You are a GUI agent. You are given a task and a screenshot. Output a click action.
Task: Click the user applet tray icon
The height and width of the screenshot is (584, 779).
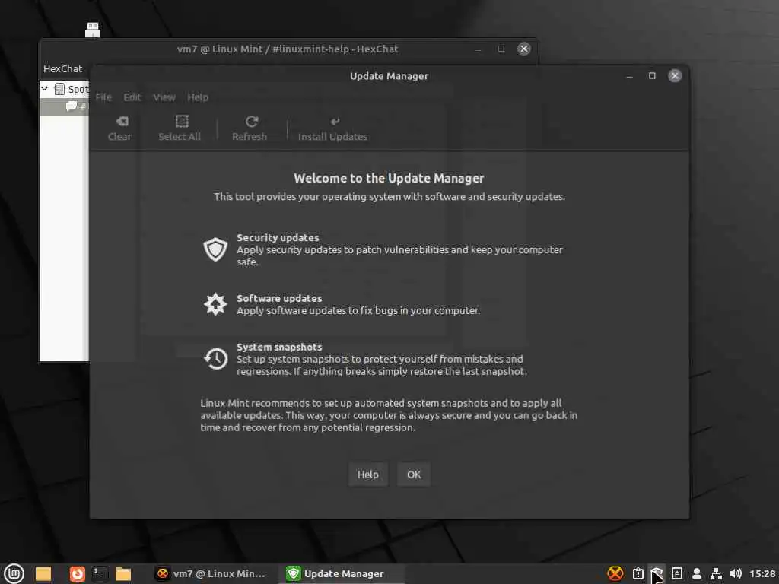coord(697,573)
